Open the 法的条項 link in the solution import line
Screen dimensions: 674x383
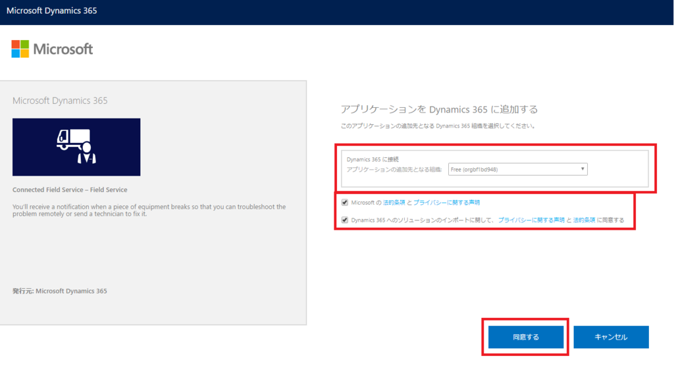point(584,220)
